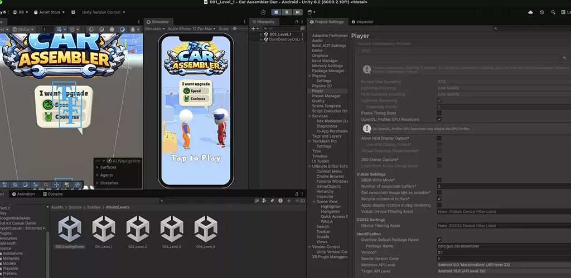Click the plus icon under Texture Compression Formats
This screenshot has width=571, height=278.
coord(564,58)
